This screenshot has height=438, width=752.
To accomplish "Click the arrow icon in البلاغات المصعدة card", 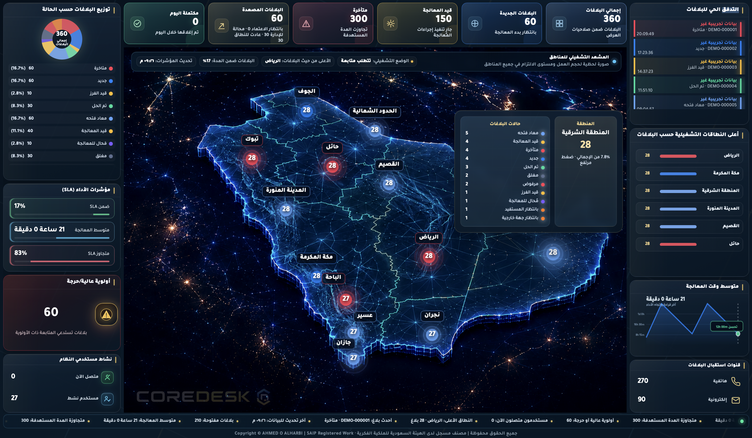I will 221,26.
